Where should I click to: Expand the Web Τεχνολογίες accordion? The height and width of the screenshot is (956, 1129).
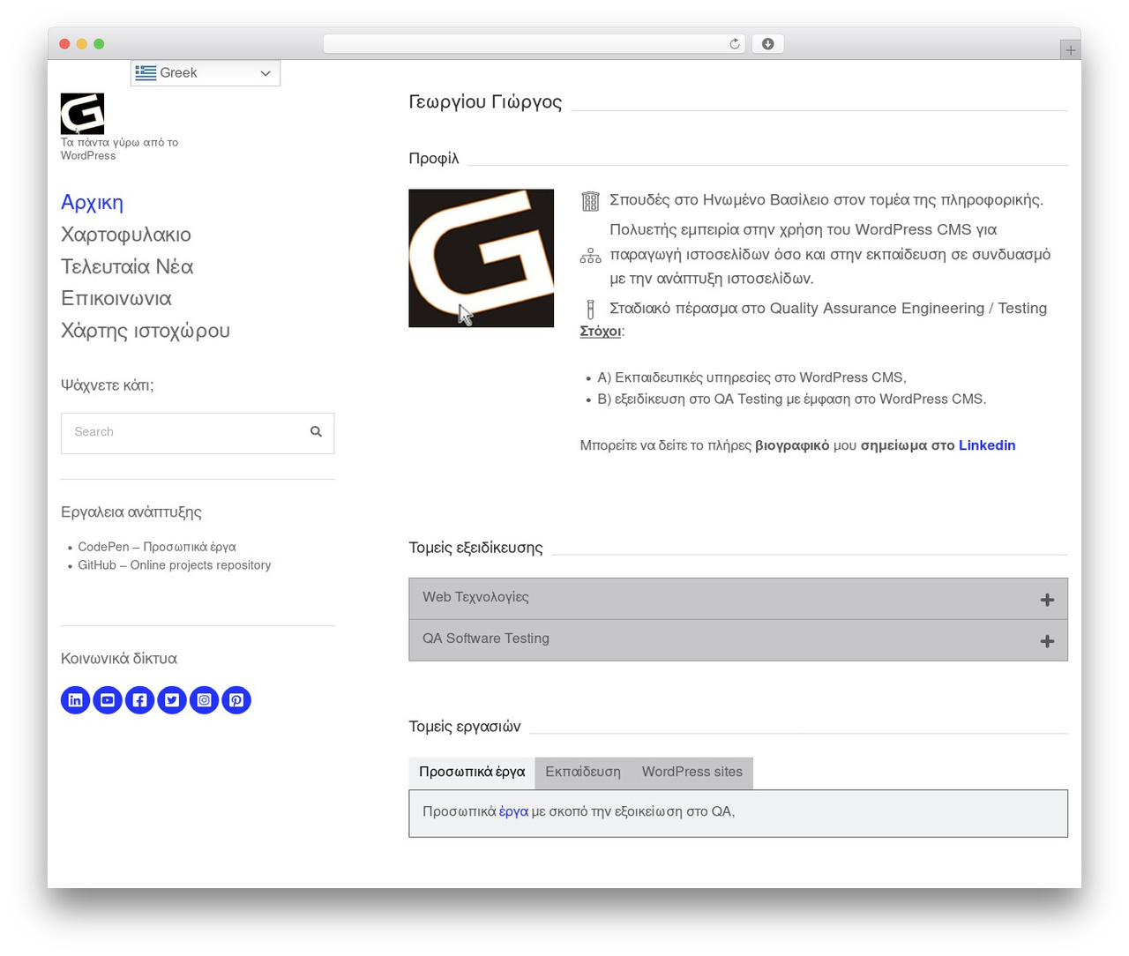(x=738, y=599)
